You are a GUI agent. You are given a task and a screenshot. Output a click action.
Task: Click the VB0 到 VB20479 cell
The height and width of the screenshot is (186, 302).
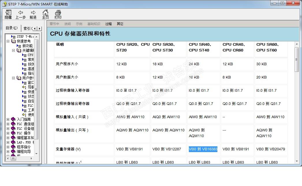click(271, 149)
